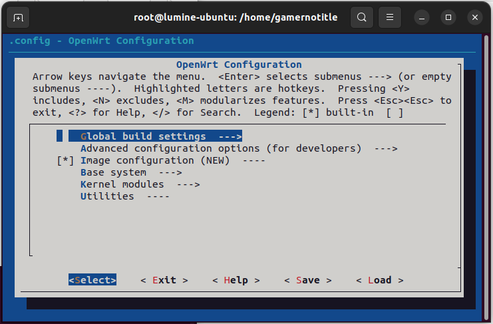493x324 pixels.
Task: Click <Load> to load a configuration
Action: [x=379, y=280]
